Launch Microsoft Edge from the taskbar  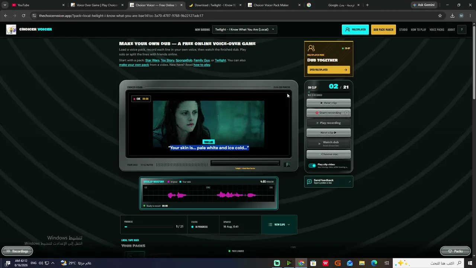pos(374,263)
